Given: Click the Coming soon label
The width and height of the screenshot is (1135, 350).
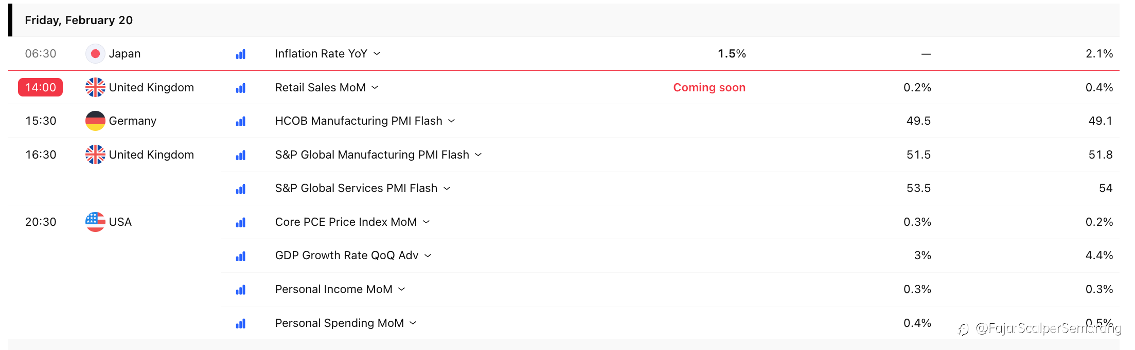Looking at the screenshot, I should pos(709,88).
